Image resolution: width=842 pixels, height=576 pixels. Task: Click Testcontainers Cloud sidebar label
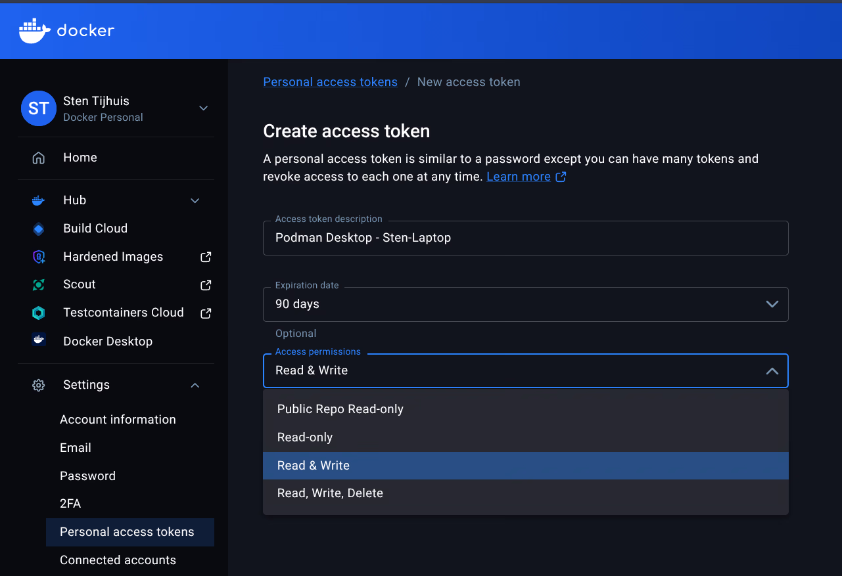pyautogui.click(x=124, y=313)
